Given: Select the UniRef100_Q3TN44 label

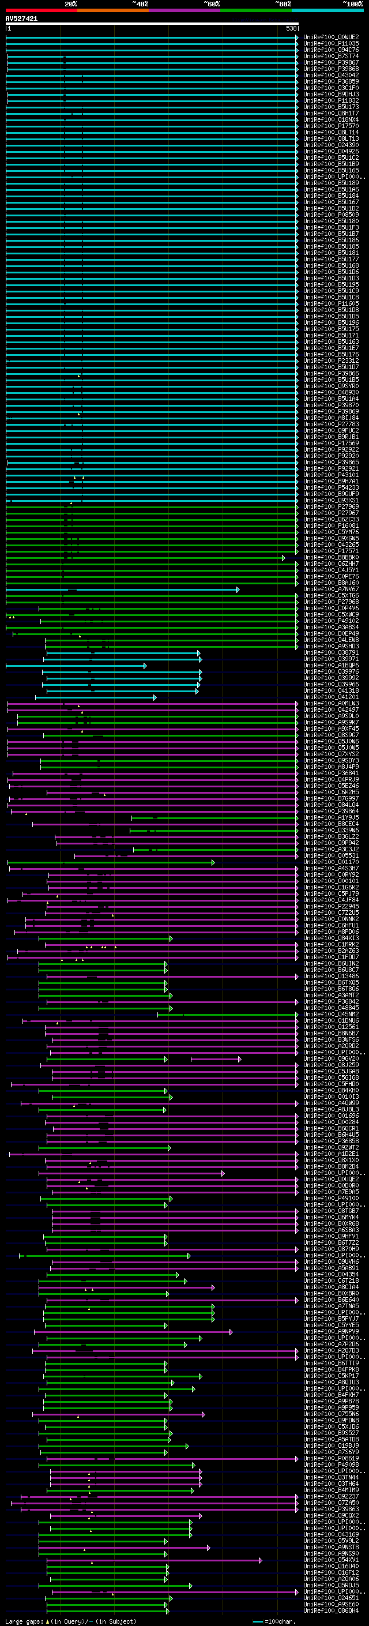Looking at the screenshot, I should [331, 1477].
